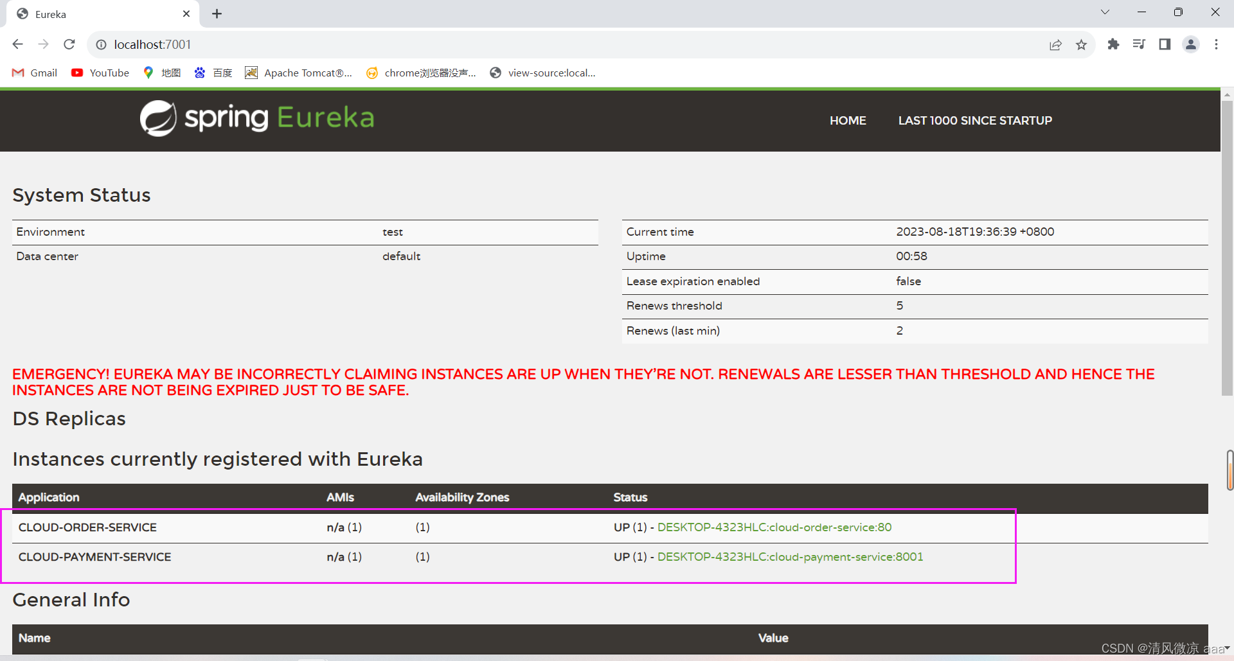Screen dimensions: 1234x661
Task: Click the red EMERGENCY warning text
Action: coord(584,382)
